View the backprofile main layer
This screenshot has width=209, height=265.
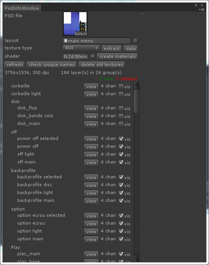point(91,201)
